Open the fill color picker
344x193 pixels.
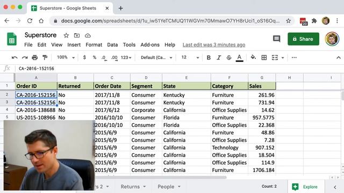tap(253, 57)
